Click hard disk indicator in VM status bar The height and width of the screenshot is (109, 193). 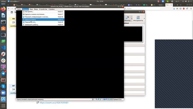point(93,99)
